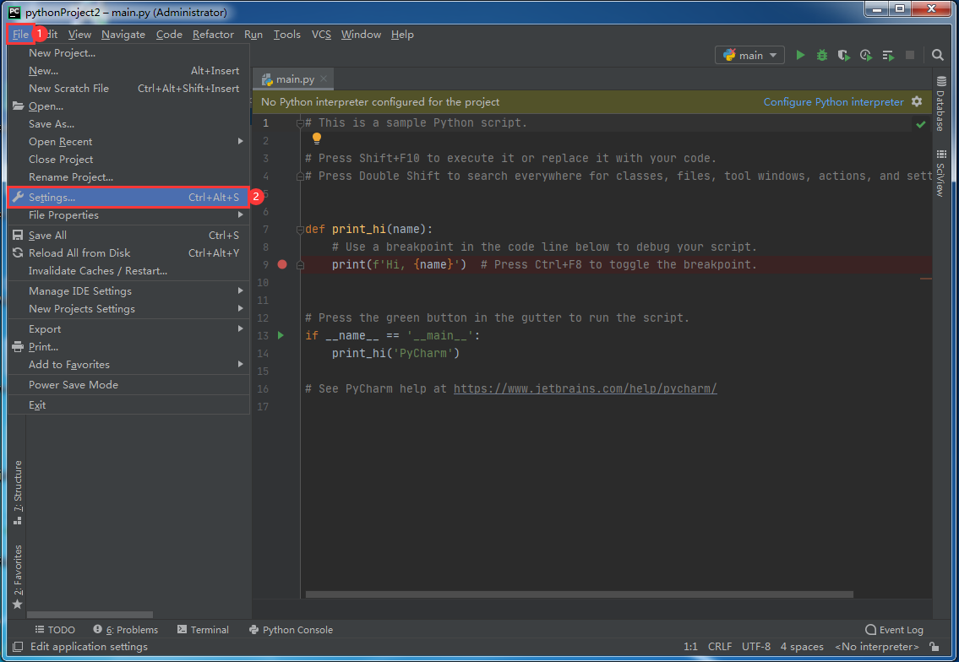
Task: Open the TODO tool window
Action: coord(55,629)
